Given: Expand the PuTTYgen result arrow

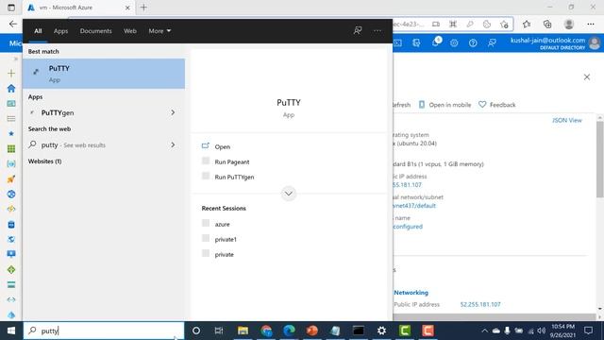Looking at the screenshot, I should coord(173,112).
